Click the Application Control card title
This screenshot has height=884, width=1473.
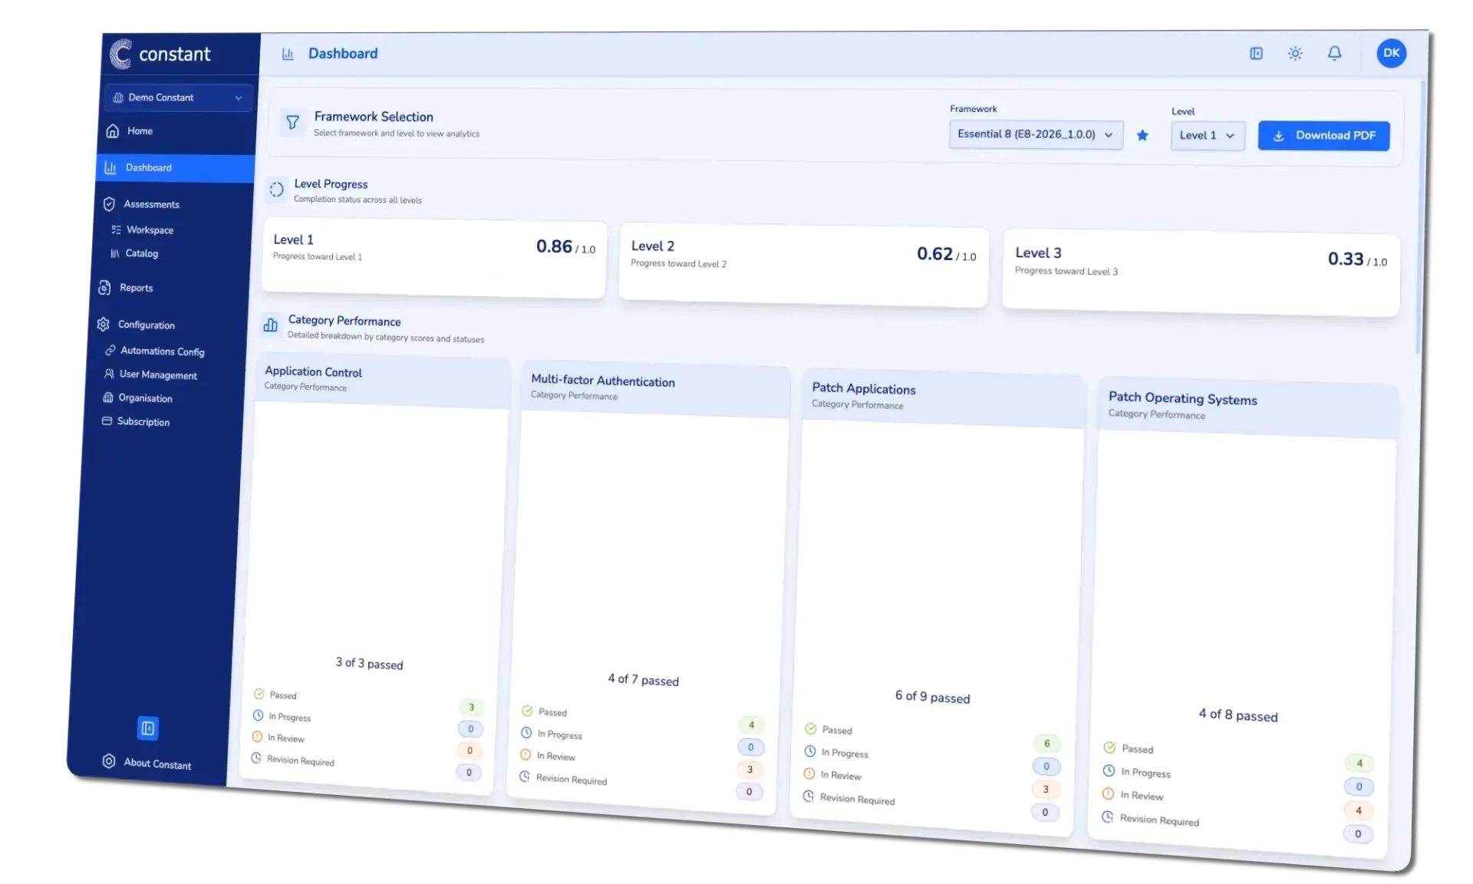point(313,371)
